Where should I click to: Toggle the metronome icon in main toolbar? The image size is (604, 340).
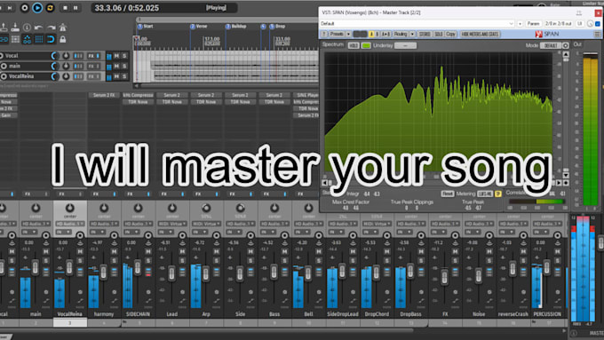[x=63, y=28]
